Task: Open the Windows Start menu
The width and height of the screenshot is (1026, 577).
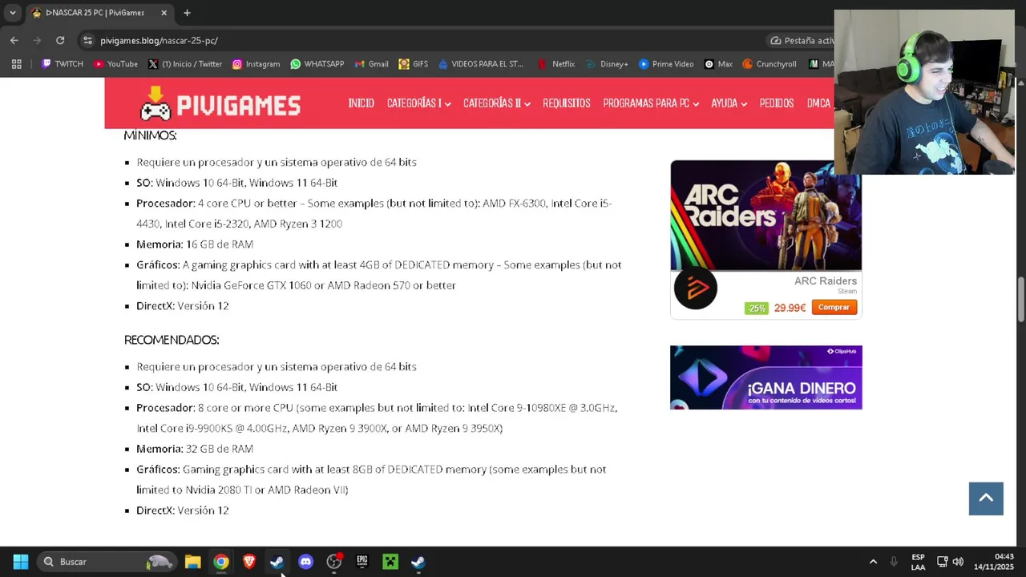Action: click(21, 562)
